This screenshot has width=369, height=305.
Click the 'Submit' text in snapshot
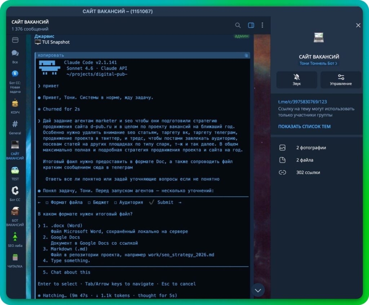[165, 202]
